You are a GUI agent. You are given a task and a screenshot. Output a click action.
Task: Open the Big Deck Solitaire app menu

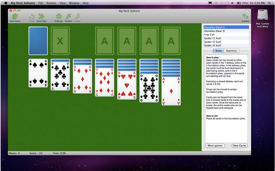coord(23,3)
